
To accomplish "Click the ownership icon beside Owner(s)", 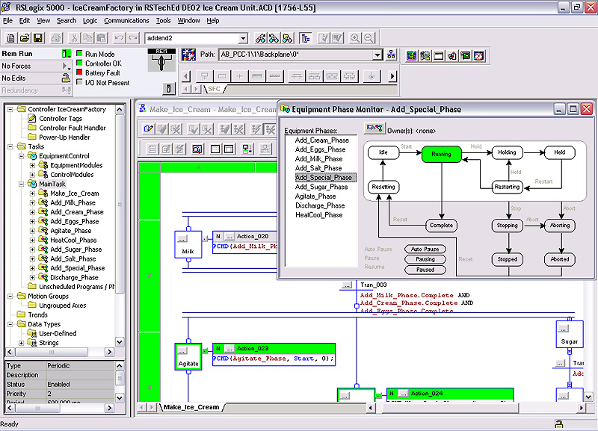I will (374, 128).
